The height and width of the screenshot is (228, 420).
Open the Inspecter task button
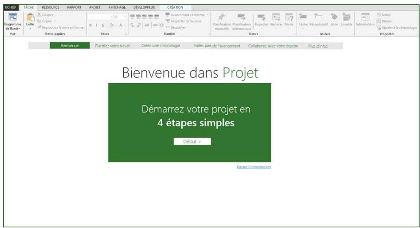(261, 21)
